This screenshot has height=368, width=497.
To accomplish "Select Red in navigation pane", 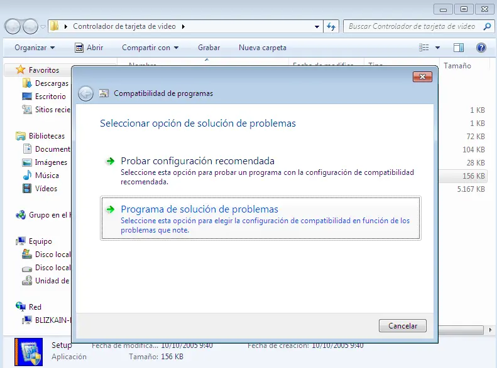I will (28, 307).
